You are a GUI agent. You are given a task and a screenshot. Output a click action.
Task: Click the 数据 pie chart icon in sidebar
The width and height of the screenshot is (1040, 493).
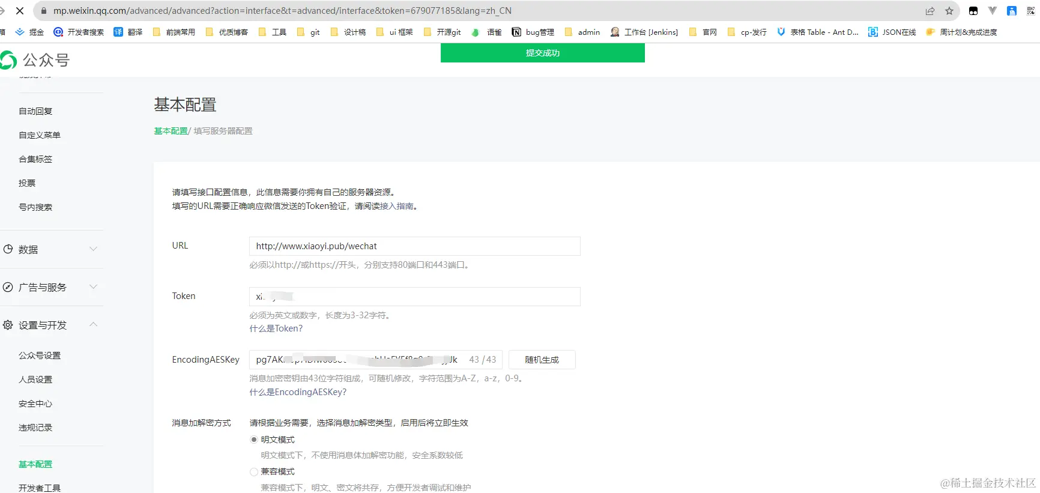[8, 249]
